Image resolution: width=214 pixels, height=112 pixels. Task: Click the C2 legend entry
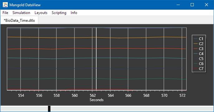(x=198, y=44)
